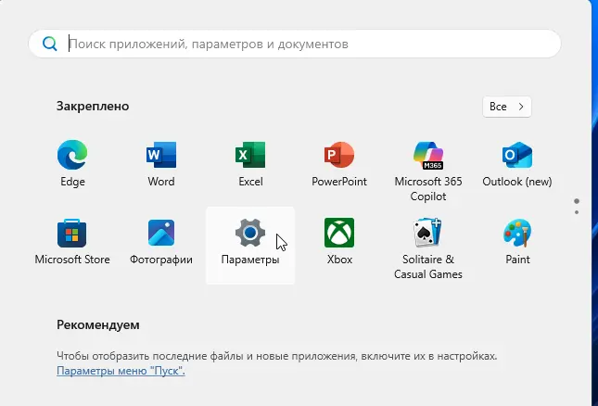Viewport: 598px width, 406px height.
Task: Click the search magnifier icon
Action: click(x=49, y=44)
